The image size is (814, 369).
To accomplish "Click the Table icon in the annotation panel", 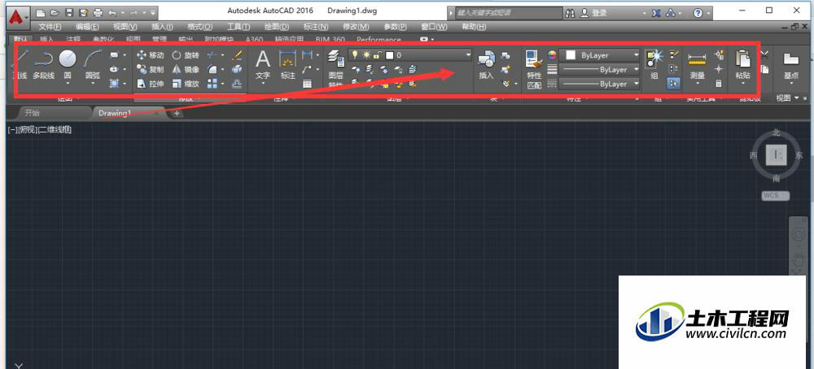I will 307,84.
